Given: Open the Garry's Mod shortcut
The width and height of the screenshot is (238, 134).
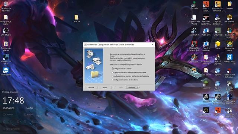Looking at the screenshot, I should 229,58.
